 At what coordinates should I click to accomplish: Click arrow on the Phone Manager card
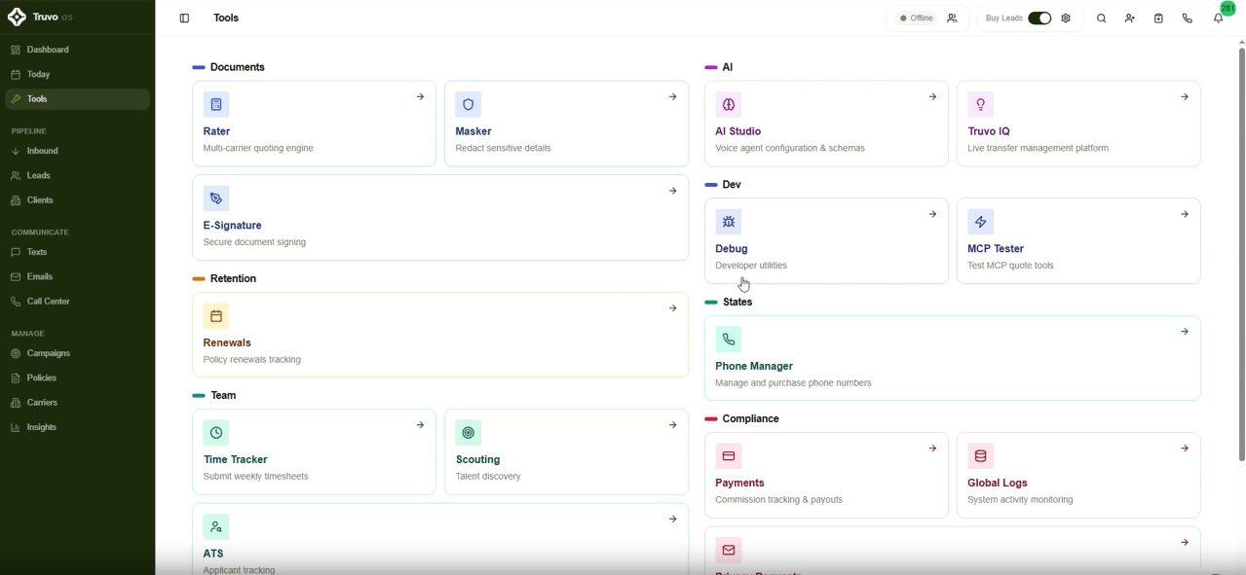tap(1185, 332)
